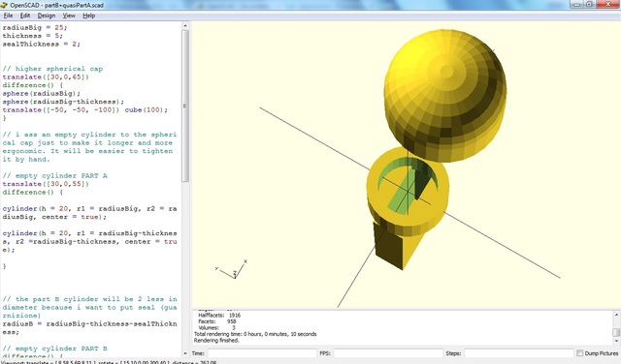The width and height of the screenshot is (621, 364).
Task: Click the console scrollbar up arrow
Action: [616, 315]
